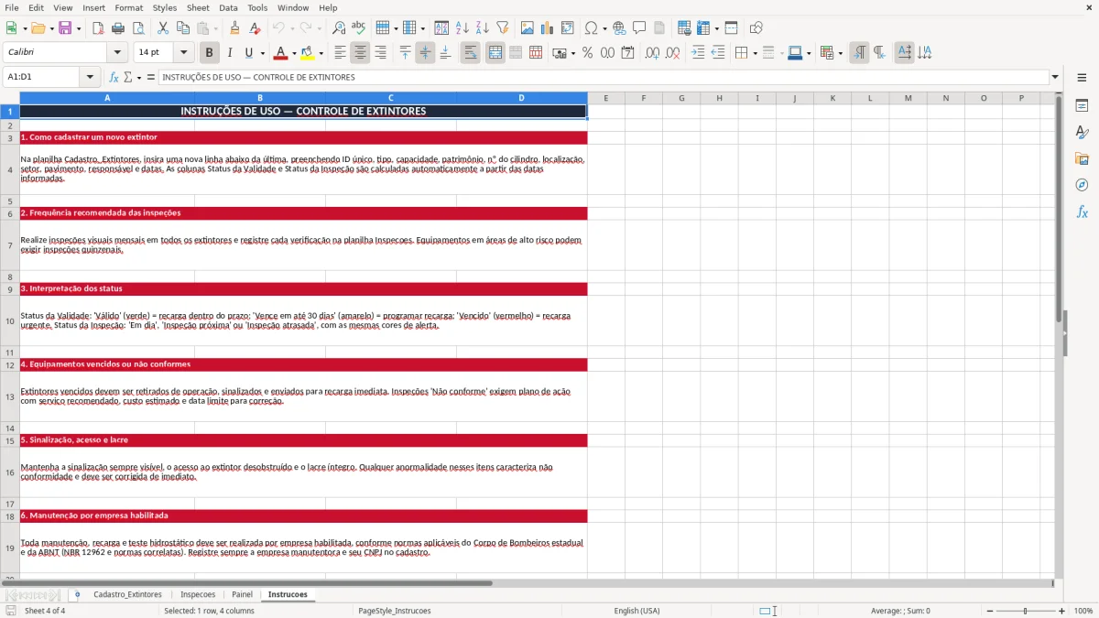
Task: Toggle Underline formatting
Action: tap(248, 53)
